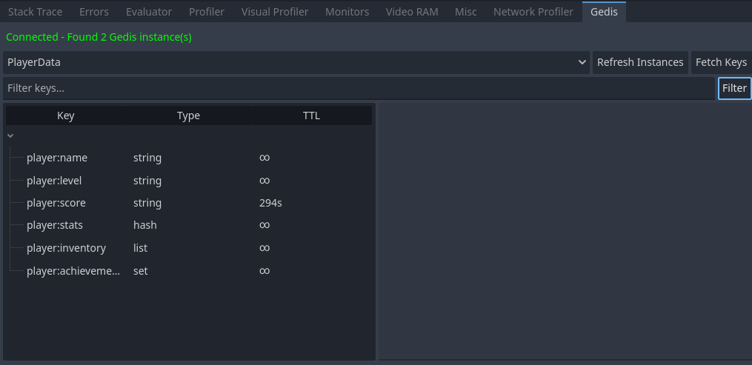
Task: Go to the Visual Profiler tab
Action: tap(275, 12)
